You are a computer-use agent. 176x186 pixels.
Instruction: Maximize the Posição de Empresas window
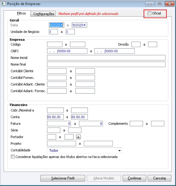(x=160, y=4)
